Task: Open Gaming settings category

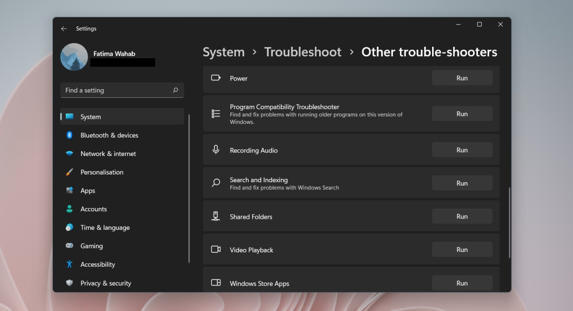Action: (122, 246)
